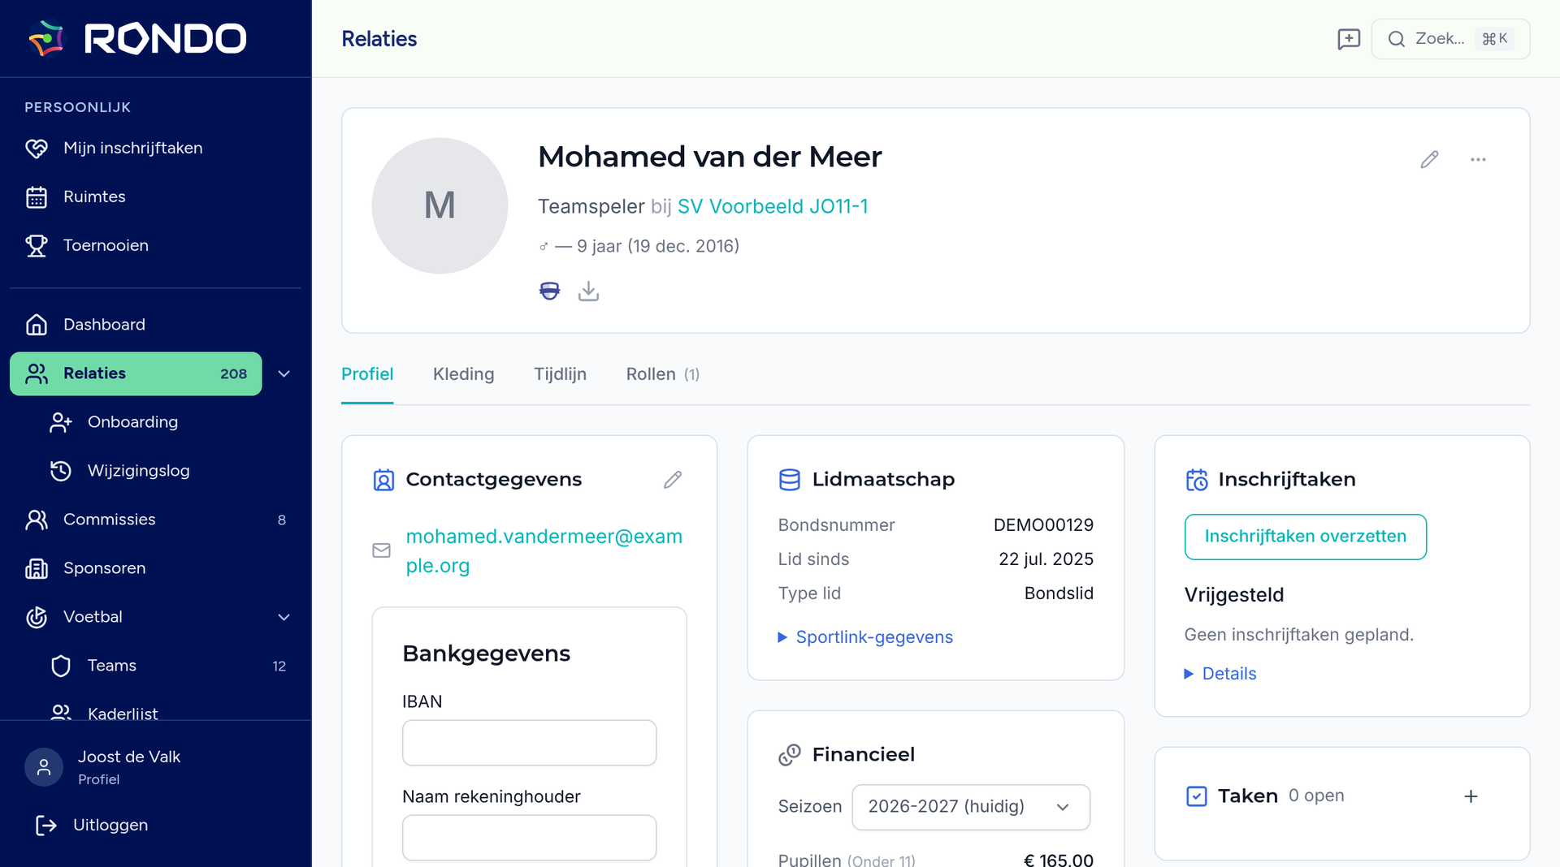
Task: Open the Dashboard page
Action: point(155,325)
